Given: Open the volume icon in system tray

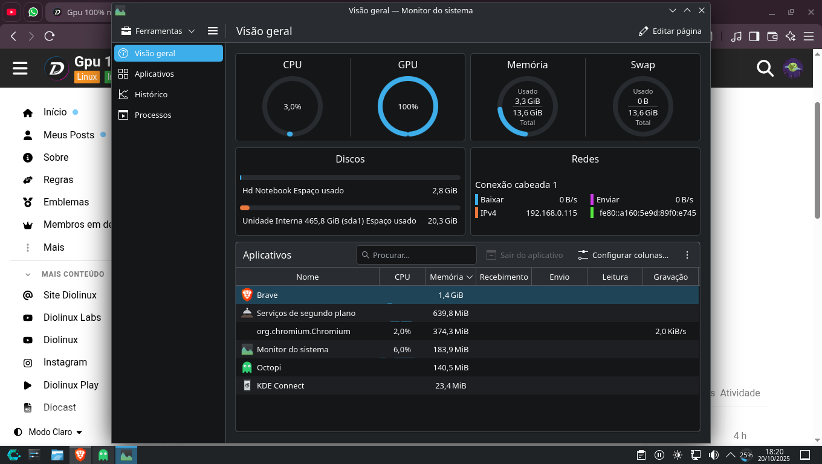Looking at the screenshot, I should (713, 455).
